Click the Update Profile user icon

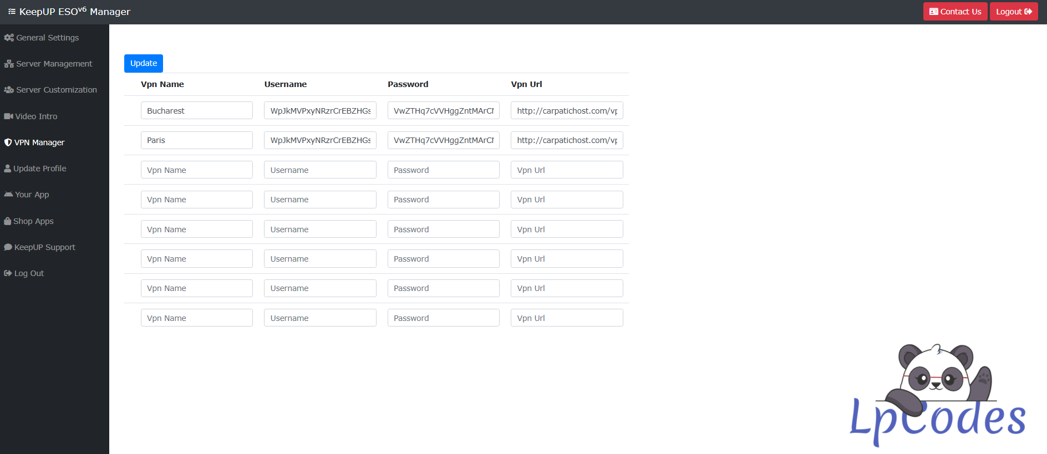[x=8, y=169]
